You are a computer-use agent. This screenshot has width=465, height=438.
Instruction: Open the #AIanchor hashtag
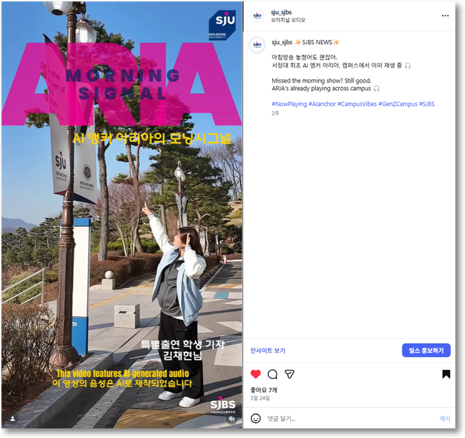[x=322, y=104]
